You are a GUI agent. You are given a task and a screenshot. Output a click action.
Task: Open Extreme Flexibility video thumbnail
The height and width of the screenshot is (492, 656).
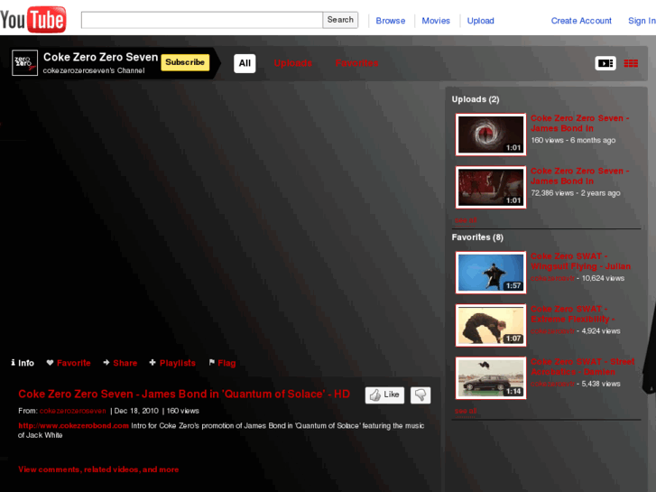point(491,325)
